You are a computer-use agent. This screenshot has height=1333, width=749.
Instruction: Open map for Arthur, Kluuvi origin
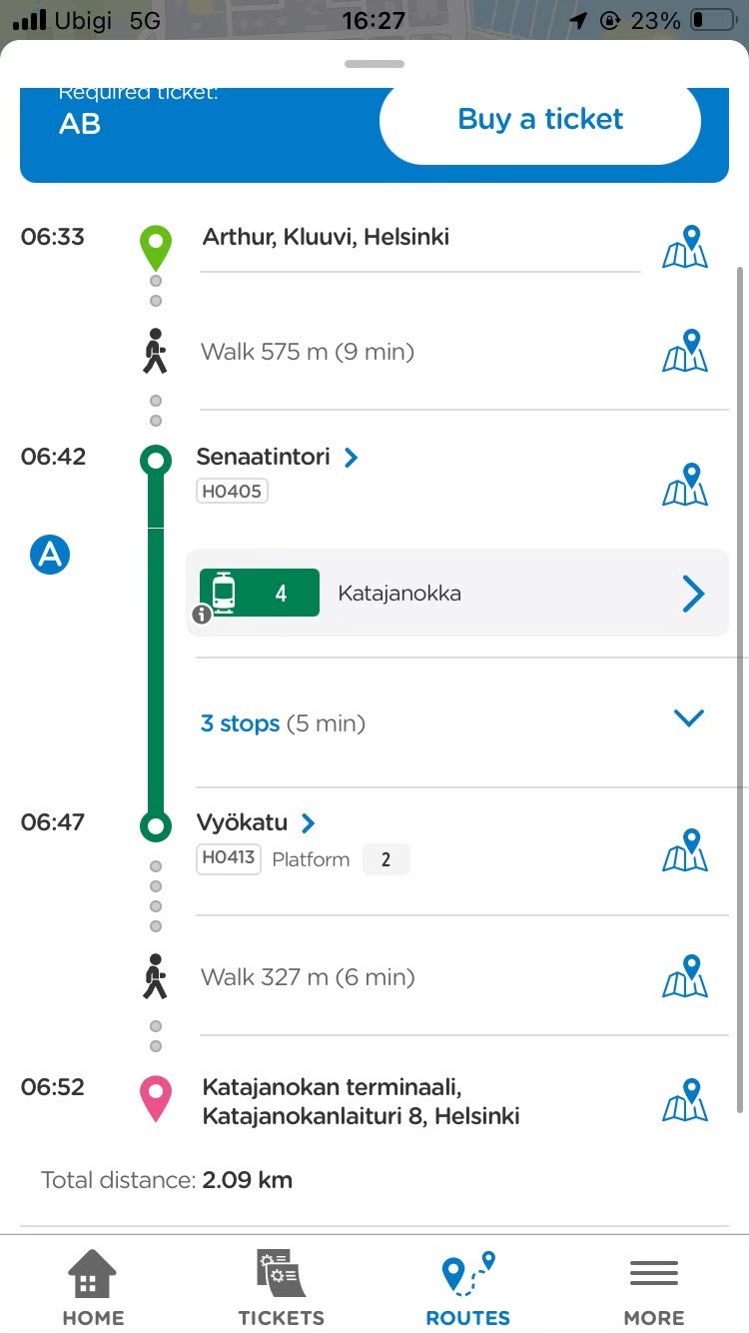(x=685, y=247)
